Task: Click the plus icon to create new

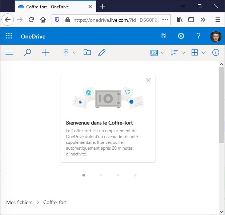Action: [46, 53]
